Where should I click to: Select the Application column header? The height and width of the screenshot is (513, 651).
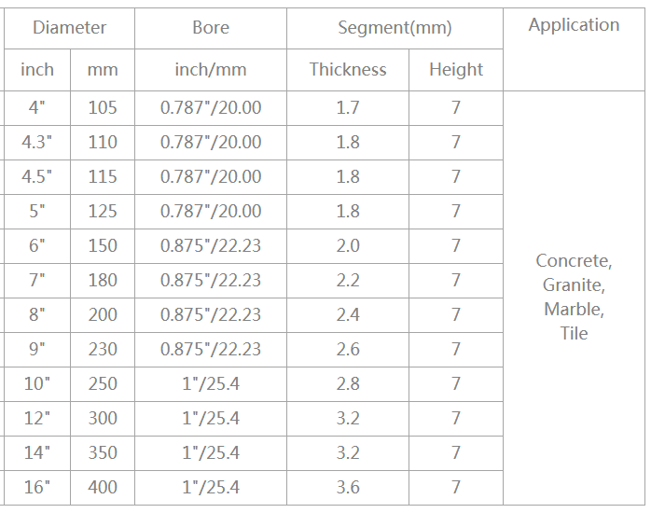click(x=574, y=25)
